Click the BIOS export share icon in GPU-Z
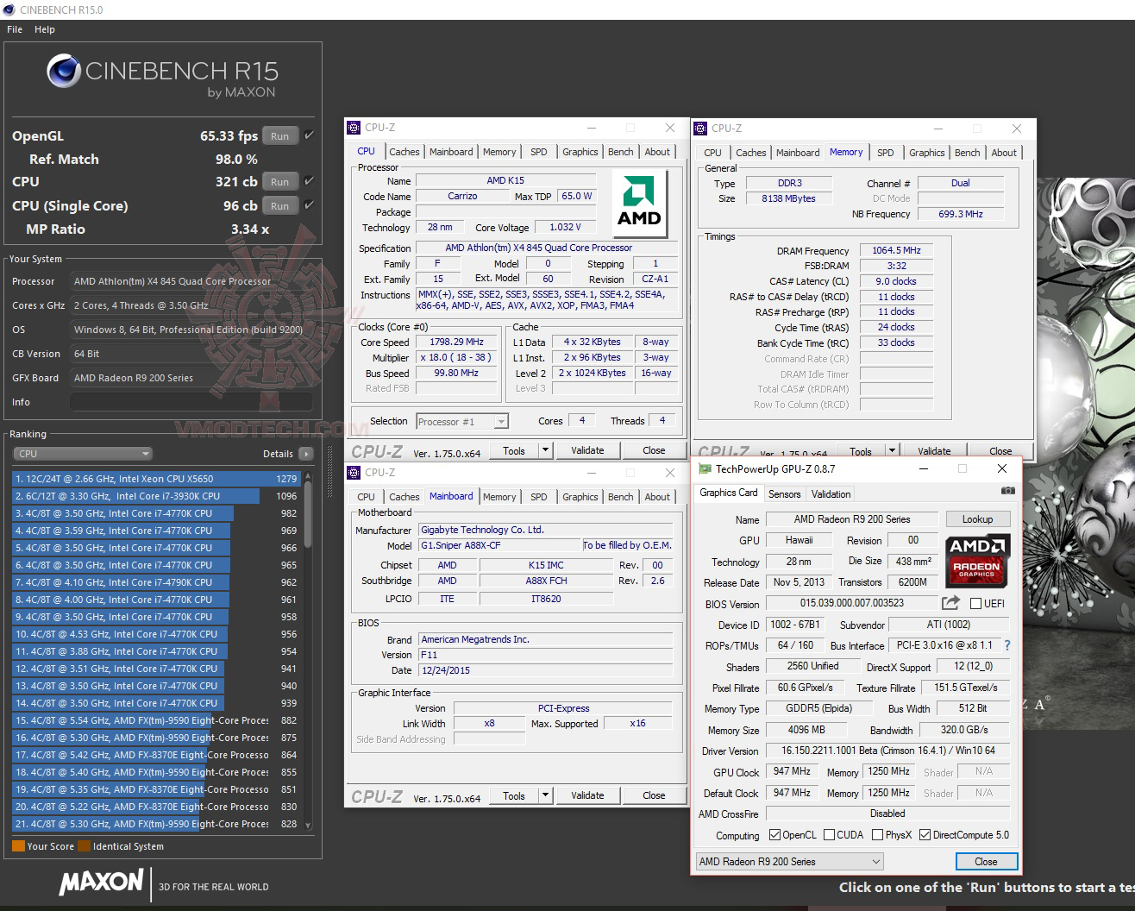This screenshot has height=911, width=1135. pyautogui.click(x=950, y=603)
